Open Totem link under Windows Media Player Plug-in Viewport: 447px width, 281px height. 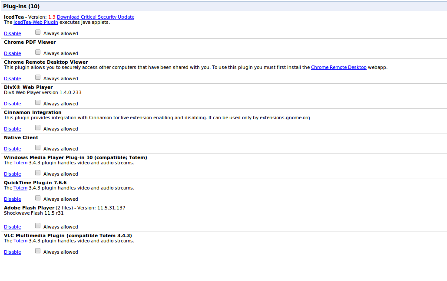pyautogui.click(x=20, y=163)
